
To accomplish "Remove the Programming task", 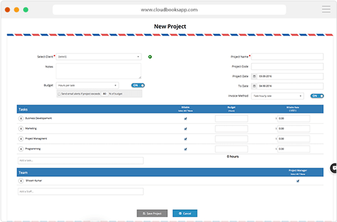I will click(x=21, y=149).
